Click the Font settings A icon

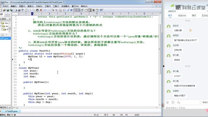[68, 10]
